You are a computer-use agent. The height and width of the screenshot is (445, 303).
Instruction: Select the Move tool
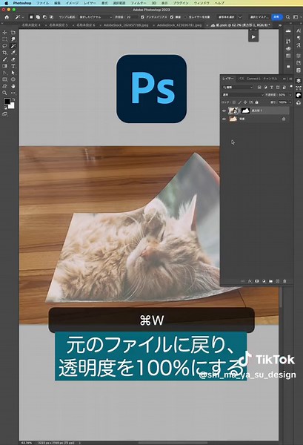point(4,33)
